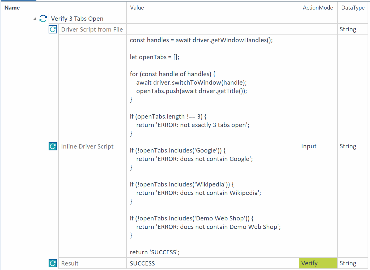The height and width of the screenshot is (270, 370).
Task: Click the DataType column header
Action: click(353, 8)
